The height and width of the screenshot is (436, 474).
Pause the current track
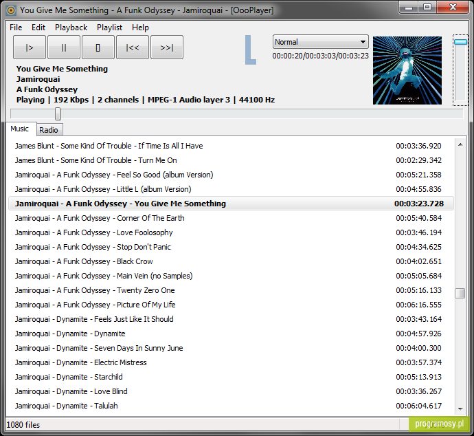[64, 47]
